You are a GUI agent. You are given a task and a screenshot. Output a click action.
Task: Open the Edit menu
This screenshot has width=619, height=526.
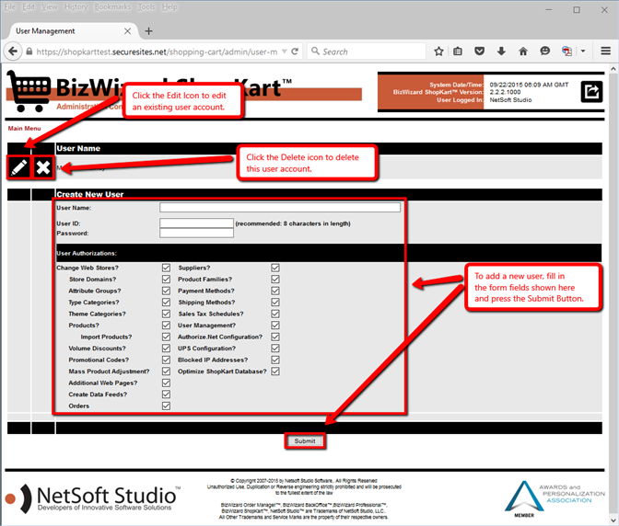tap(28, 7)
